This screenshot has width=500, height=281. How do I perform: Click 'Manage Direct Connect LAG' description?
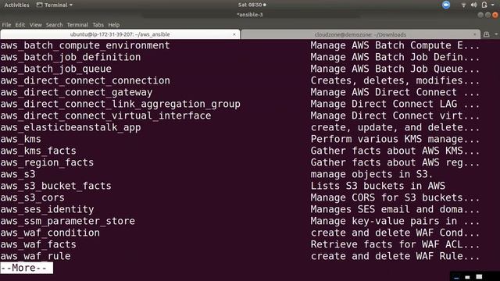(x=384, y=104)
